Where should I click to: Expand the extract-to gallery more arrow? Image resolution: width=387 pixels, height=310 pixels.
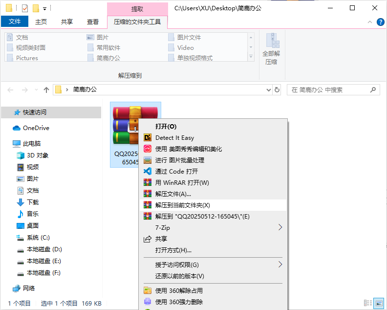(251, 57)
